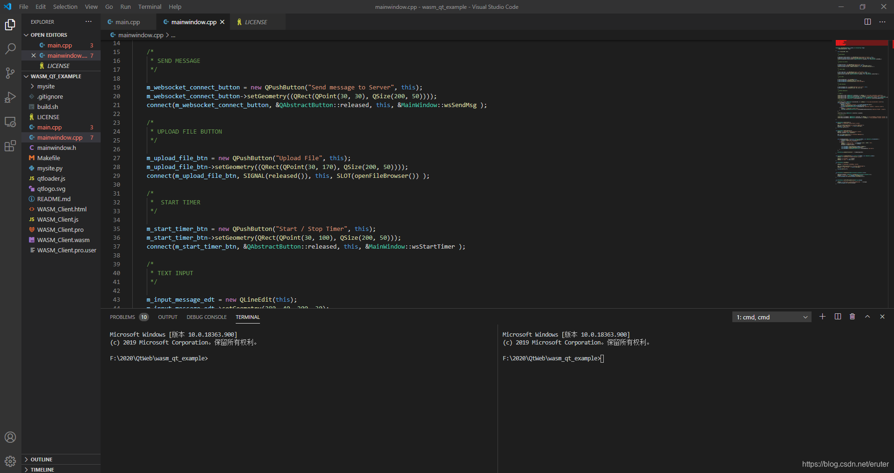Image resolution: width=894 pixels, height=473 pixels.
Task: Open the Help menu
Action: tap(175, 7)
